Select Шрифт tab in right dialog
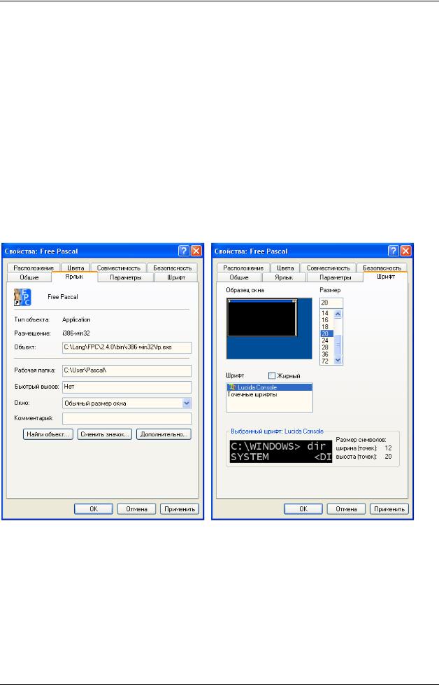Image resolution: width=439 pixels, height=685 pixels. point(386,277)
